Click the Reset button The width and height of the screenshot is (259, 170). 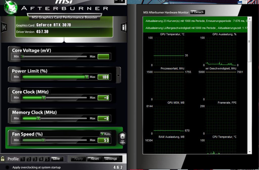tap(95, 159)
